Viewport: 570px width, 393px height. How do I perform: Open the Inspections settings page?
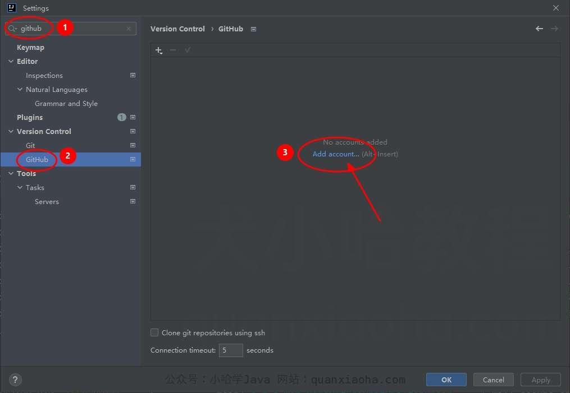[x=44, y=76]
